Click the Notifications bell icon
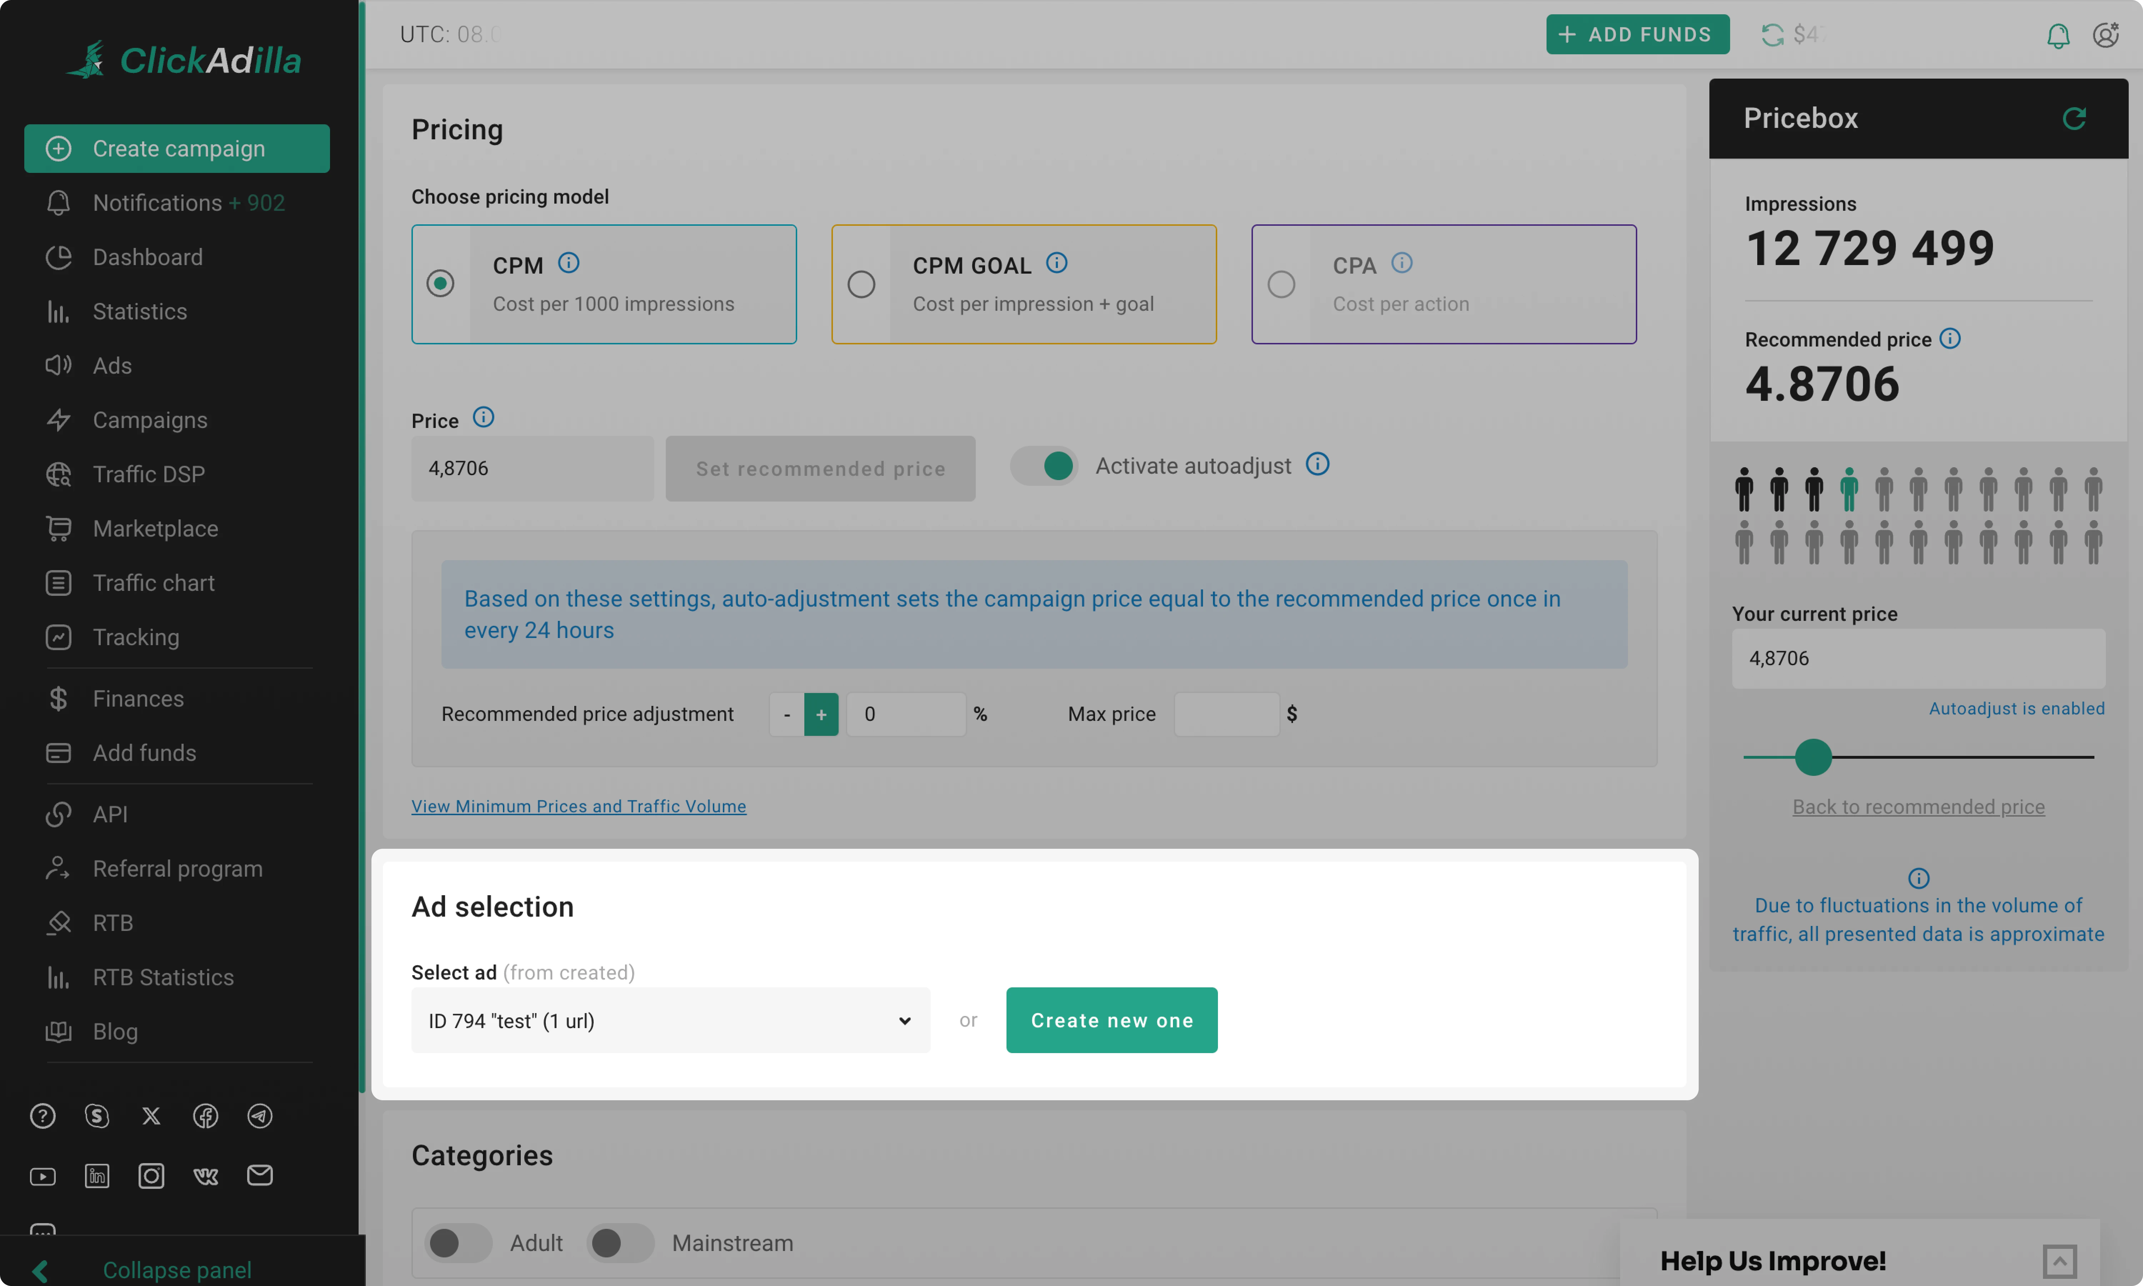Image resolution: width=2143 pixels, height=1286 pixels. [2059, 34]
